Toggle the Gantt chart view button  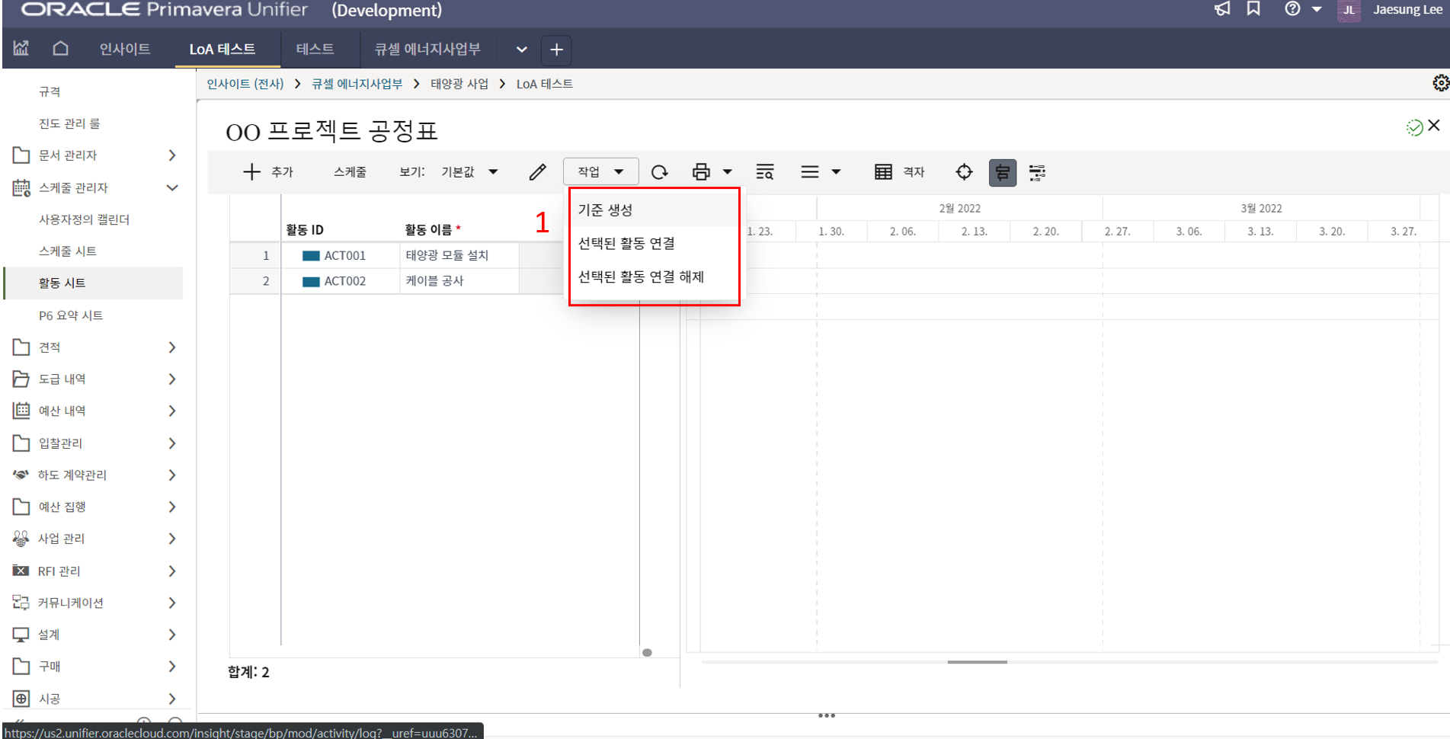[1002, 172]
